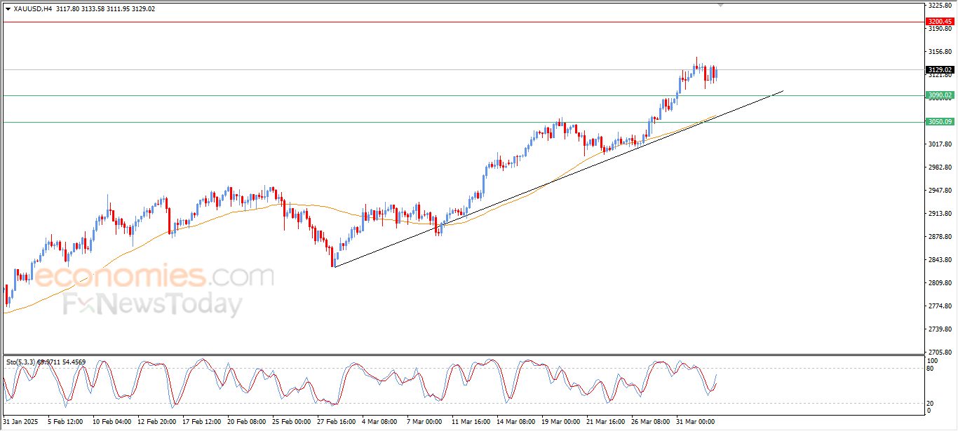Click the 2809.80 price axis value
Screen dimensions: 958x431
(940, 283)
